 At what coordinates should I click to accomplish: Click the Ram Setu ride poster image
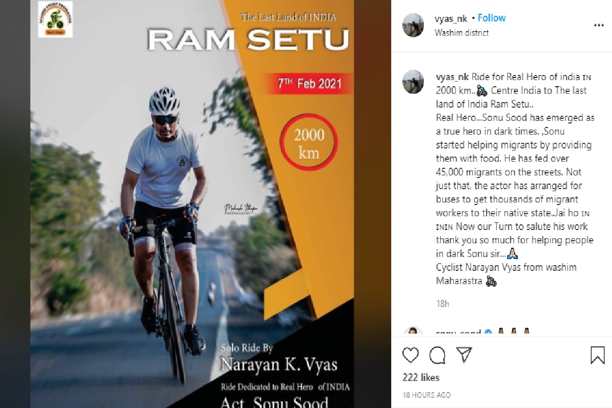click(x=192, y=204)
